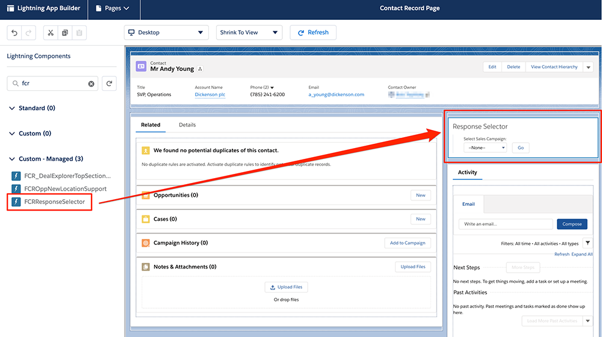Clear the component search text
The image size is (602, 337).
click(91, 84)
